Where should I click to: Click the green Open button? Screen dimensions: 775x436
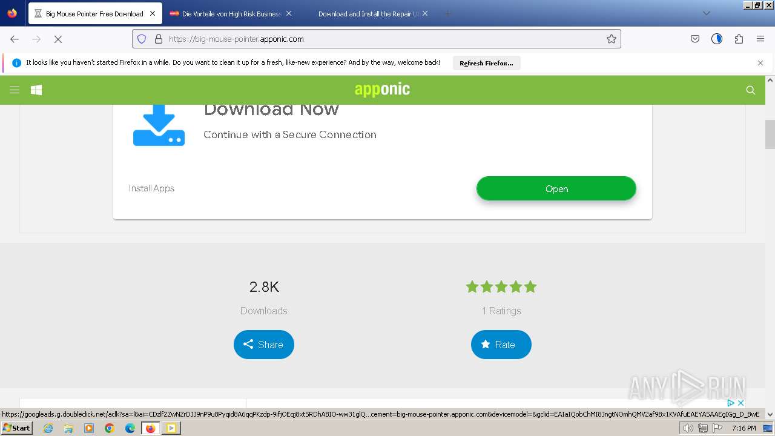coord(556,189)
